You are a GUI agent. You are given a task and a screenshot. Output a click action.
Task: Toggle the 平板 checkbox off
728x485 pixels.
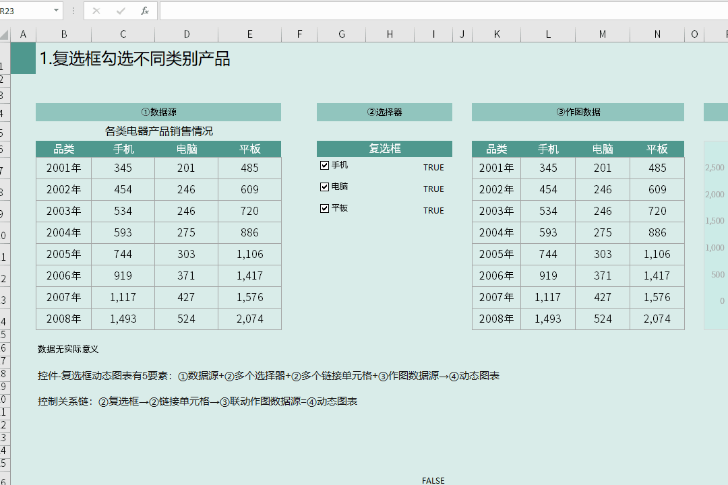(x=325, y=208)
